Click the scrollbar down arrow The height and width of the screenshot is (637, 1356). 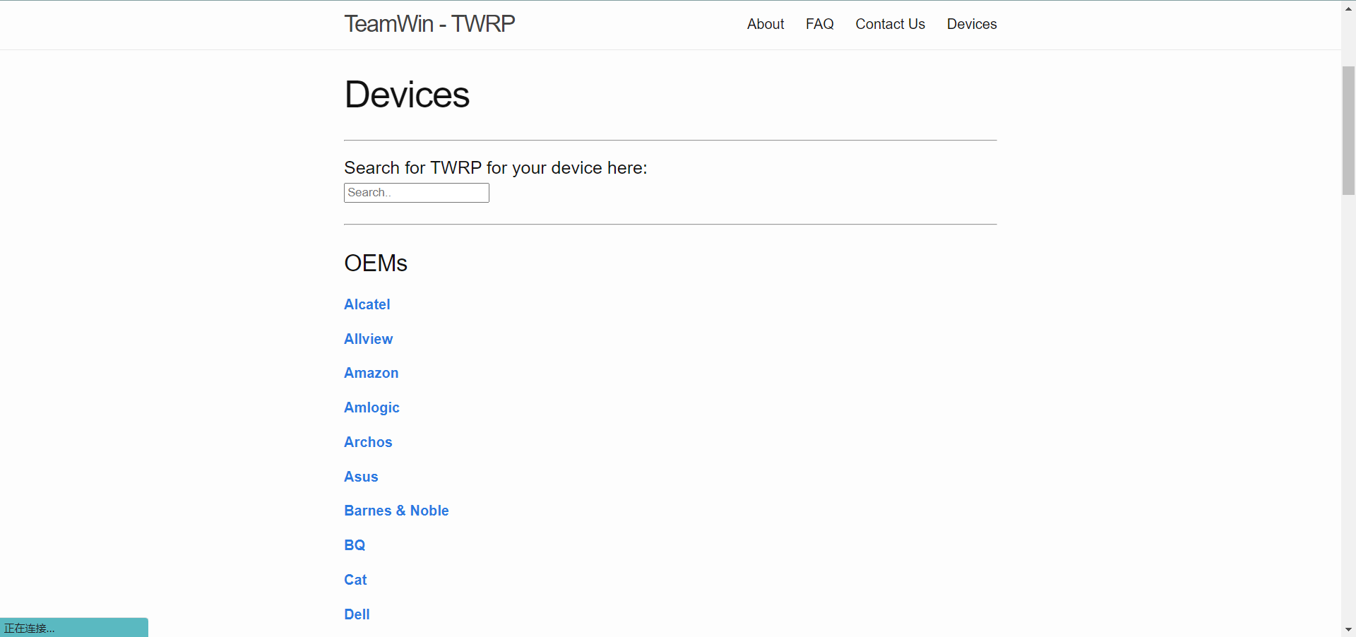[1348, 629]
